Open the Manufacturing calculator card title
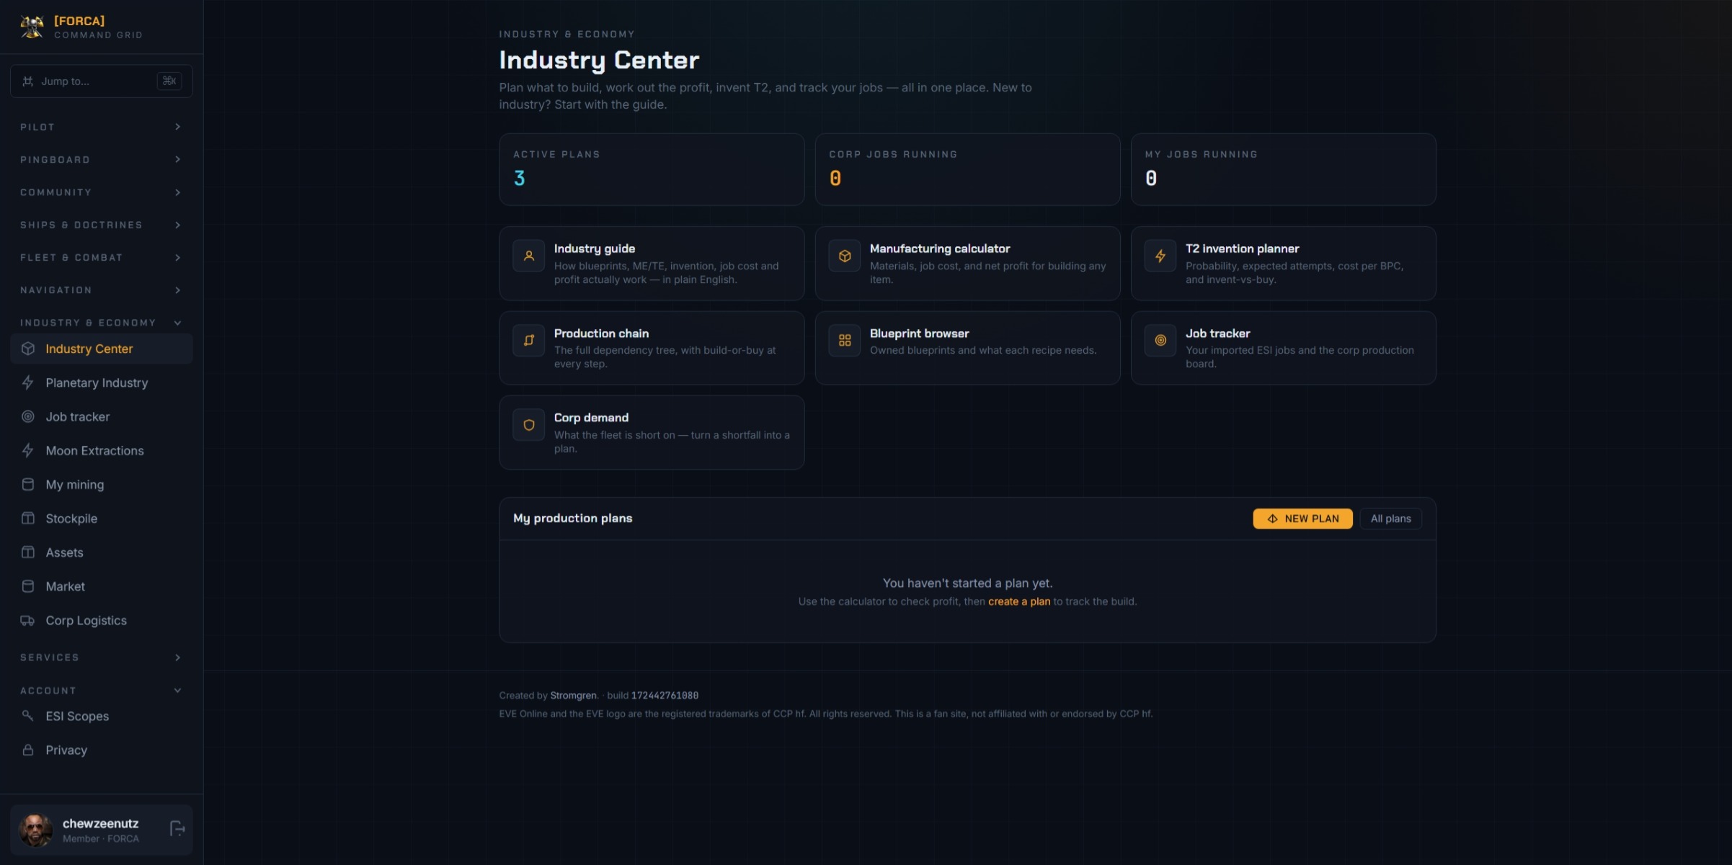Viewport: 1732px width, 865px height. (939, 248)
